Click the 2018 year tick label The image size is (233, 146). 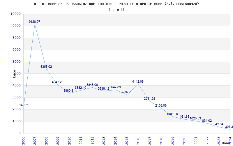(x=161, y=140)
